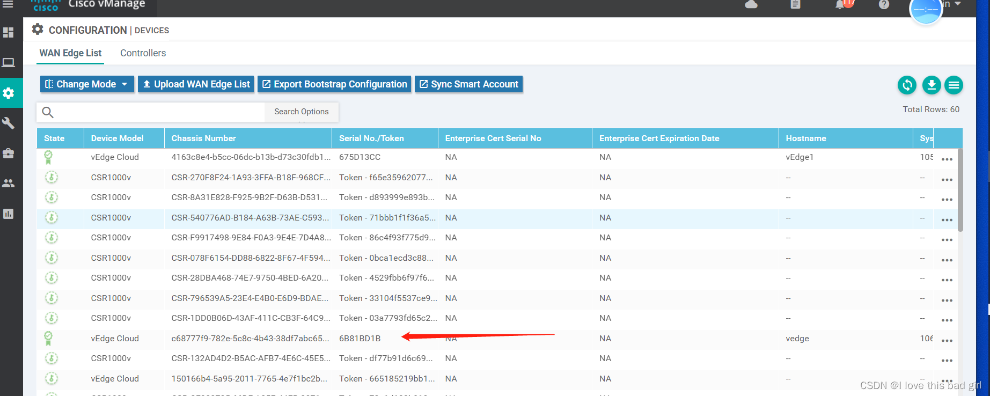Download the WAN edge list export
This screenshot has width=990, height=396.
932,85
